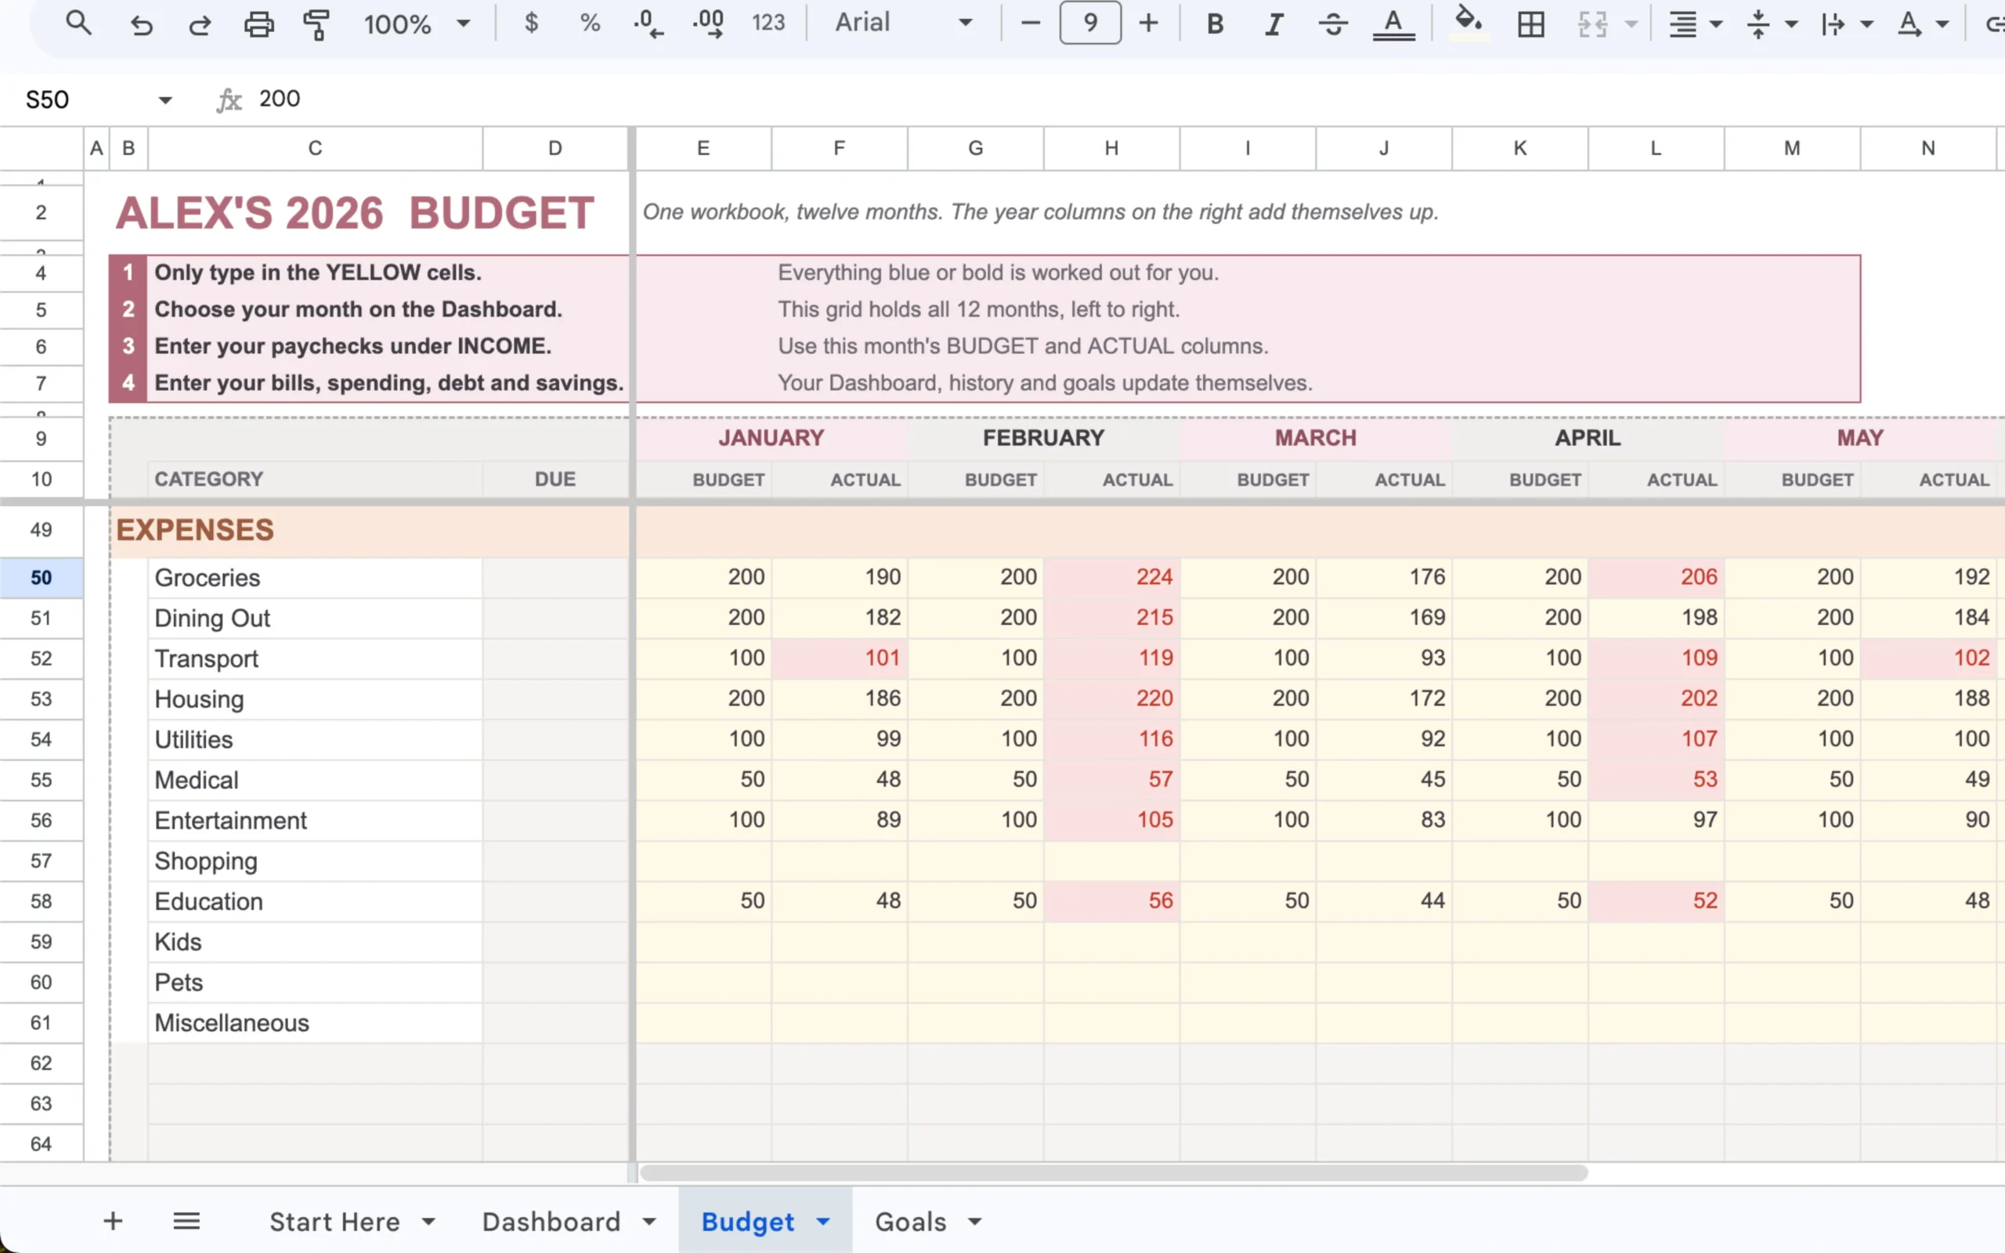The image size is (2005, 1253).
Task: Click the Dining Out category cell
Action: pyautogui.click(x=316, y=618)
